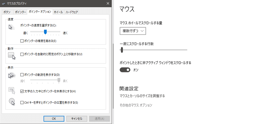The image size is (268, 124).
Task: Click the pointer speed slider thumb
Action: tap(45, 32)
